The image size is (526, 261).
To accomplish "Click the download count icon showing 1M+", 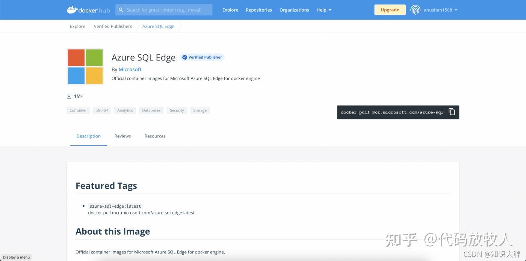I will (x=69, y=96).
